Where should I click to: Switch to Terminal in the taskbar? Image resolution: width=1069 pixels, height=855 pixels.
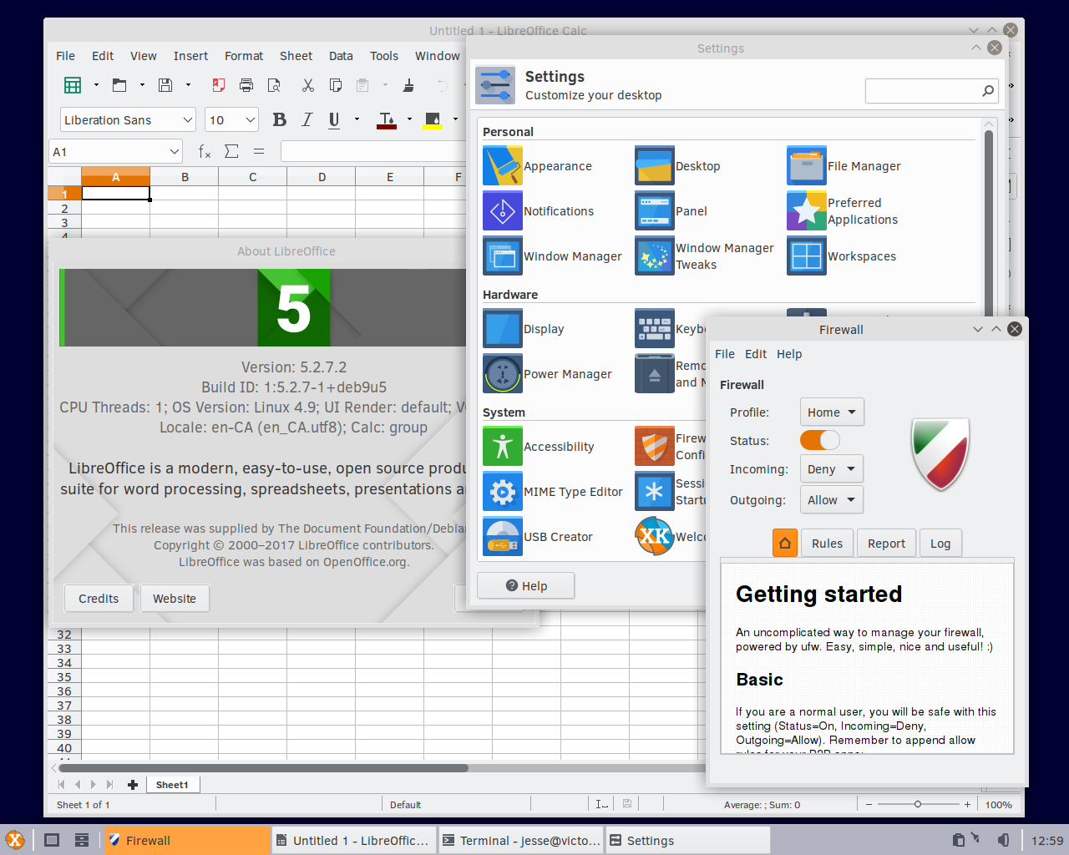[521, 841]
